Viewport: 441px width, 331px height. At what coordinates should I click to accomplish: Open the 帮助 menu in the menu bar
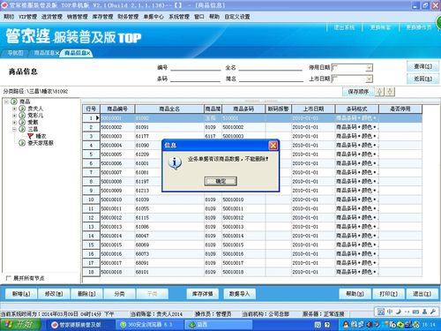(x=214, y=17)
